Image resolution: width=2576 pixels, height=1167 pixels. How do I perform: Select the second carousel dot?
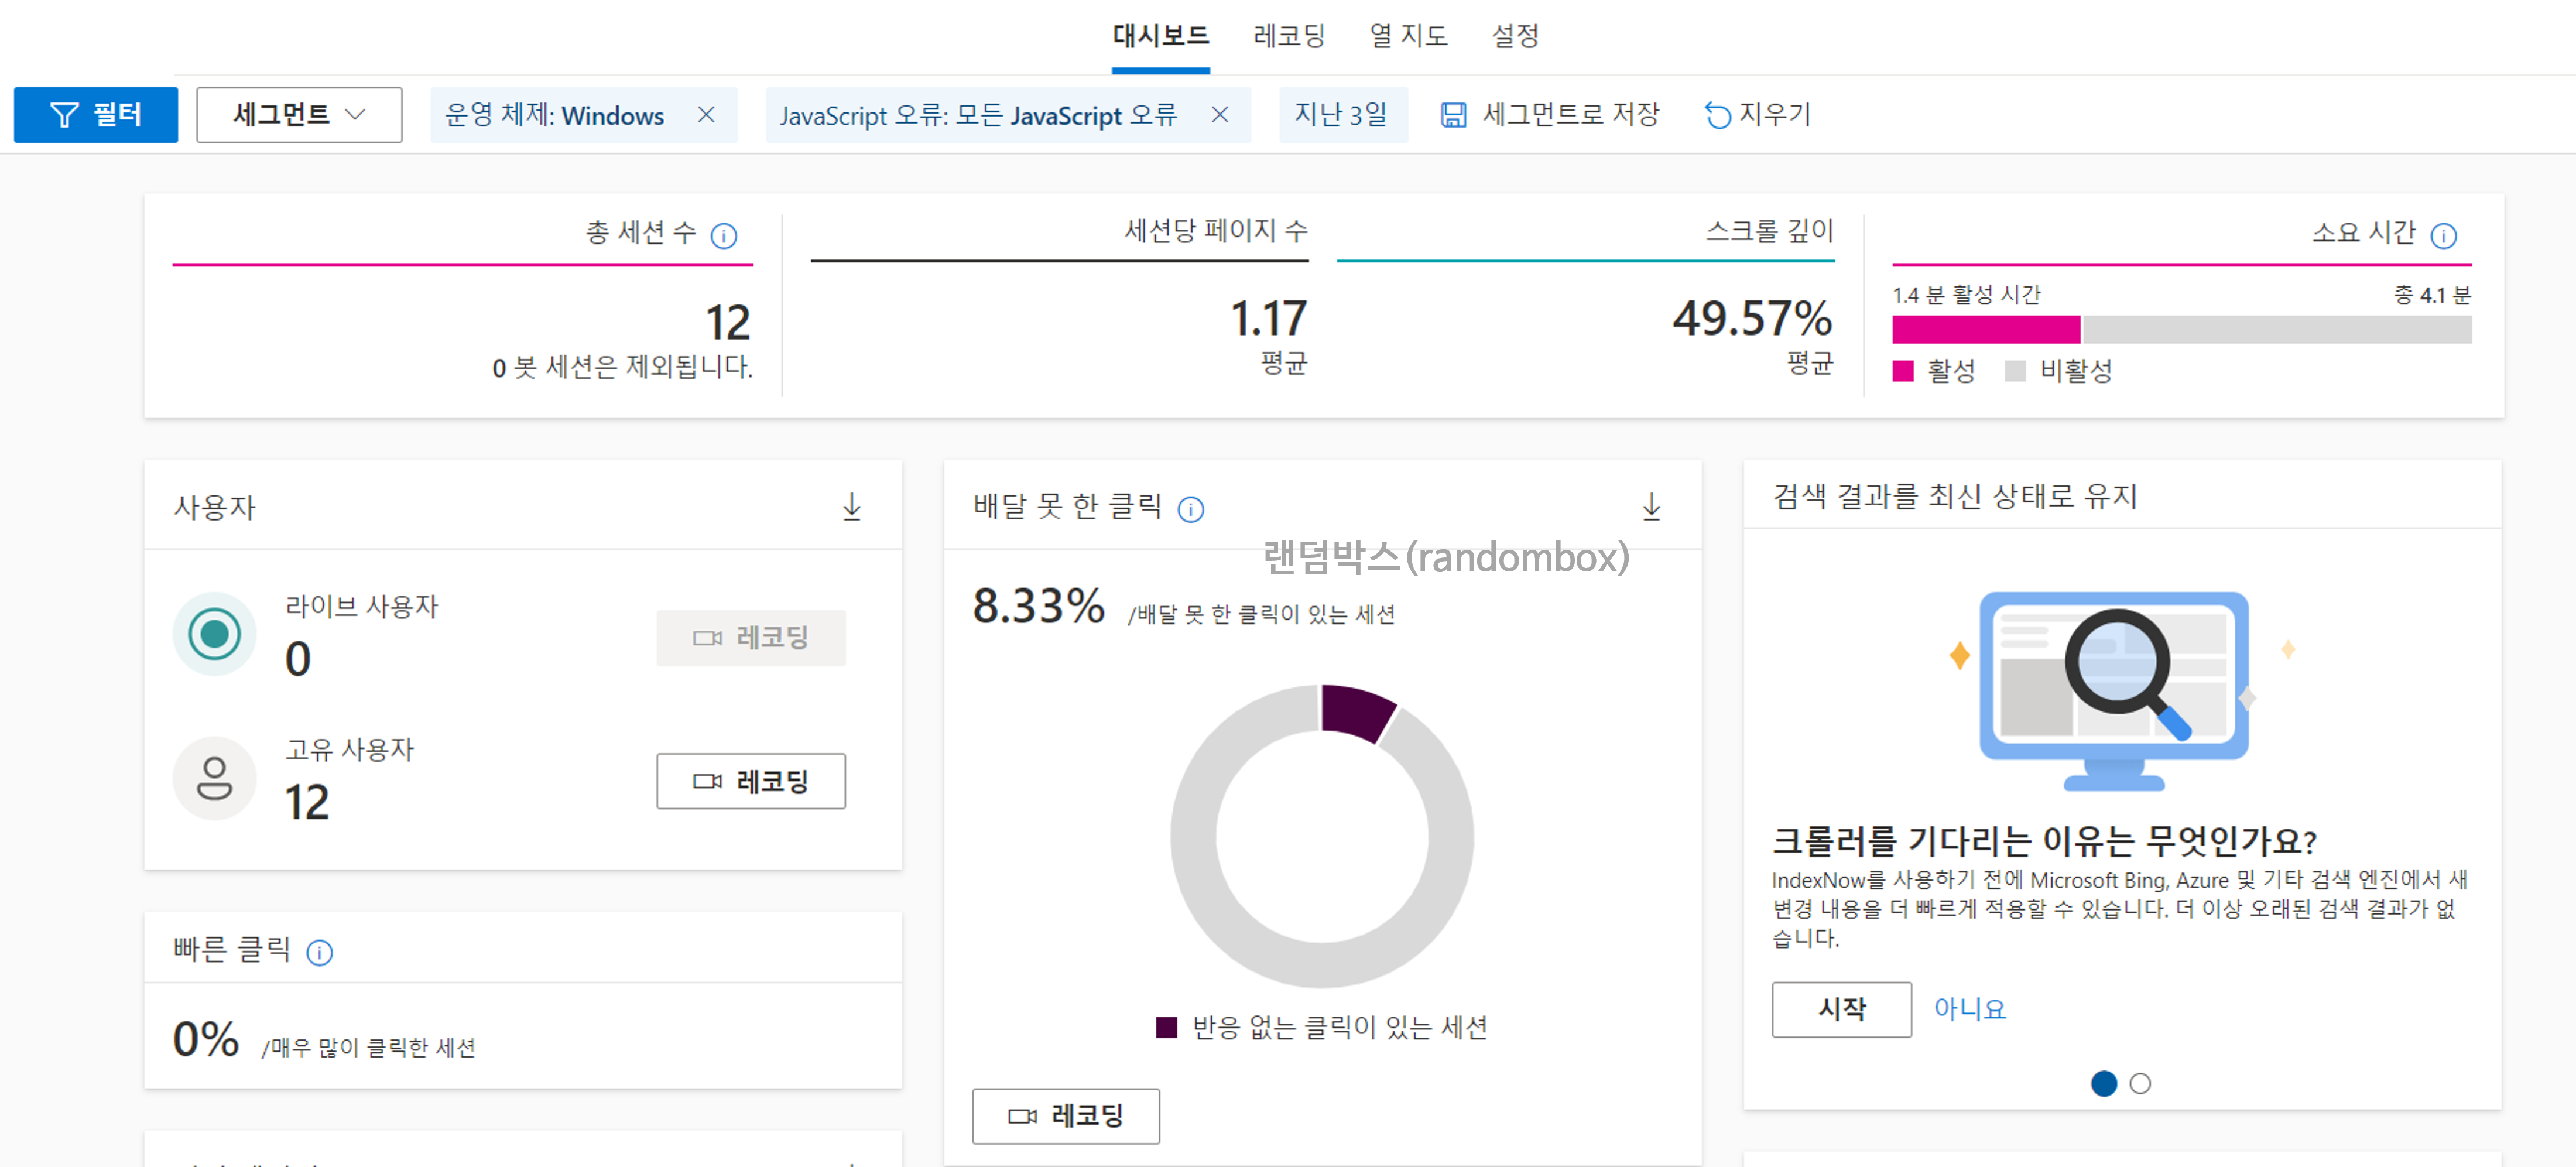tap(2140, 1084)
